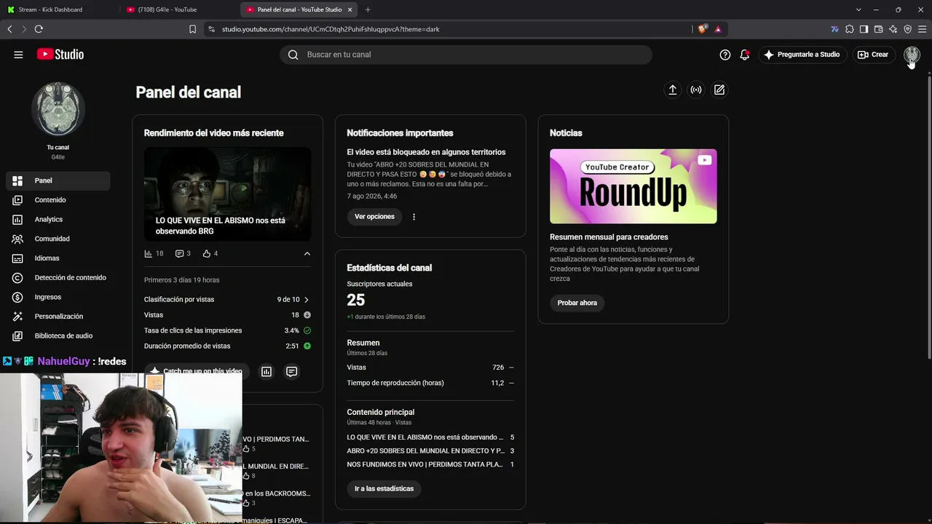The height and width of the screenshot is (524, 932).
Task: Click the Probar ahora button
Action: pos(577,303)
